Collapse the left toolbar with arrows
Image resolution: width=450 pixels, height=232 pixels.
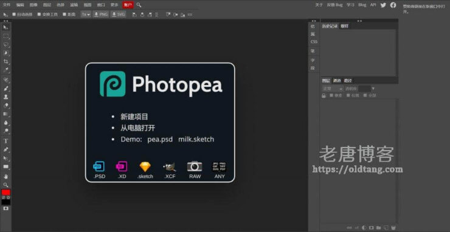[x=5, y=21]
